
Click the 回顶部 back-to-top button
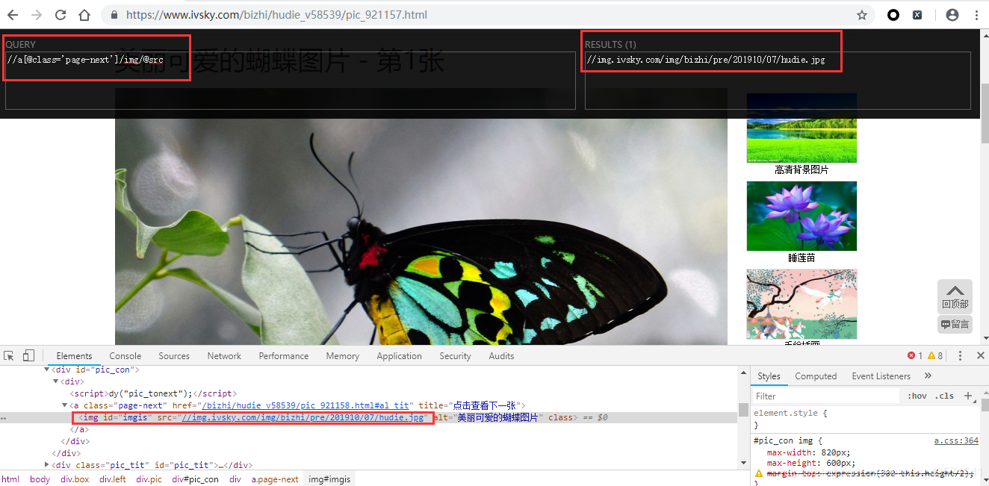coord(955,296)
